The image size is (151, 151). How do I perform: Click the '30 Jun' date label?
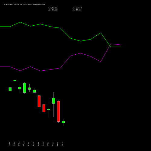tap(24, 144)
